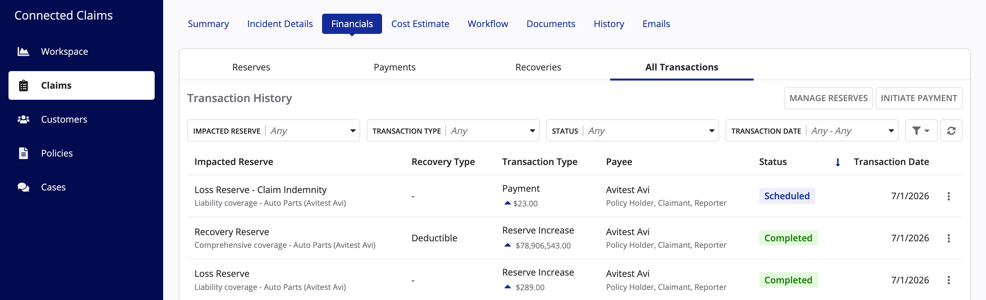Image resolution: width=986 pixels, height=300 pixels.
Task: Open the Emails tab
Action: point(656,24)
